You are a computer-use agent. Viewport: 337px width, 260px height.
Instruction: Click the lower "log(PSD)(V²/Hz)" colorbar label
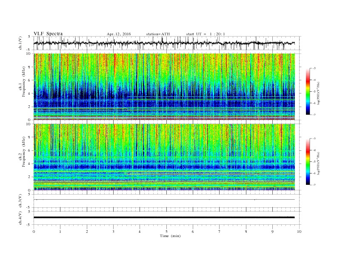pos(319,164)
